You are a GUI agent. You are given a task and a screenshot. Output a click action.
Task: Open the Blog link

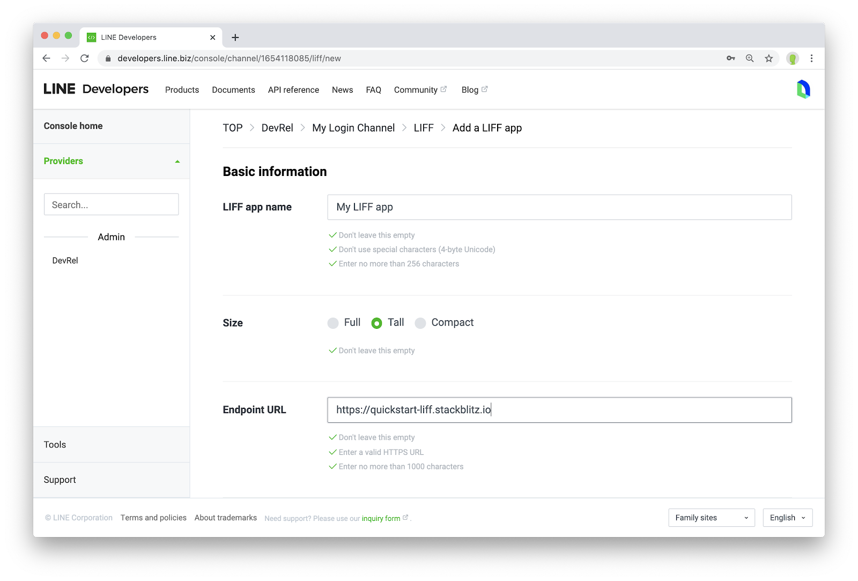[470, 90]
